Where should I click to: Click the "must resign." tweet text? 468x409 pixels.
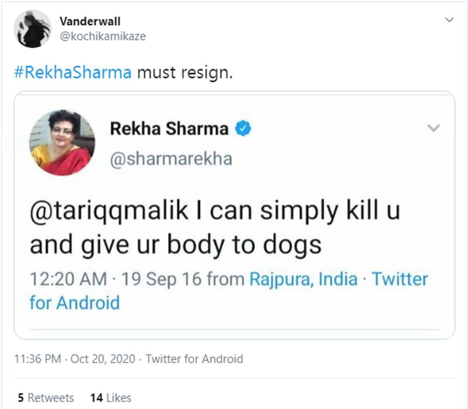point(185,72)
